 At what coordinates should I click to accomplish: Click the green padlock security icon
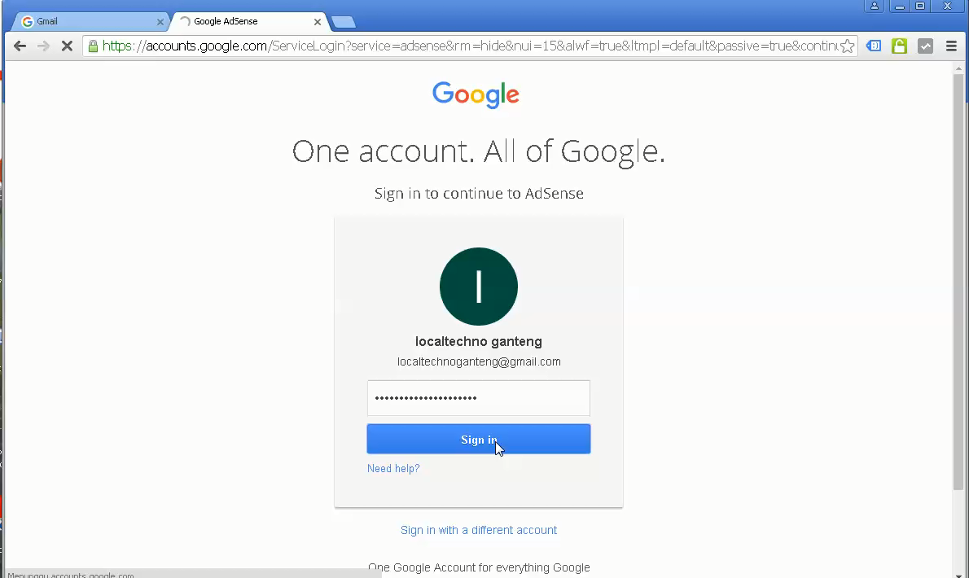pyautogui.click(x=93, y=46)
